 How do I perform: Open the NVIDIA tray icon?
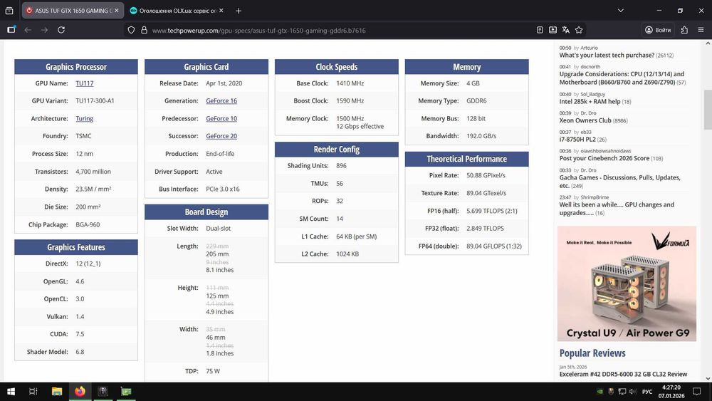tap(600, 392)
